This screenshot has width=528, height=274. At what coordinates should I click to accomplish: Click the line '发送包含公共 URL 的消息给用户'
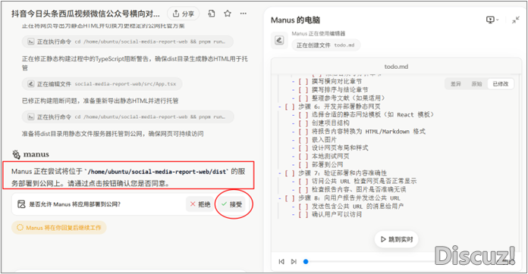click(x=357, y=206)
